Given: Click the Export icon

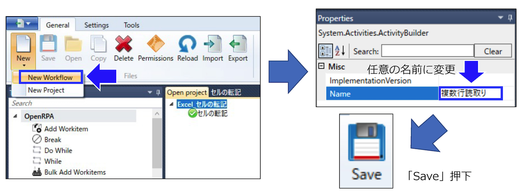Looking at the screenshot, I should 238,44.
